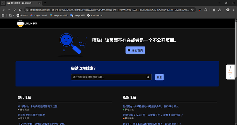This screenshot has width=237, height=125.
Task: Open a new browser tab
Action: (x=45, y=3)
